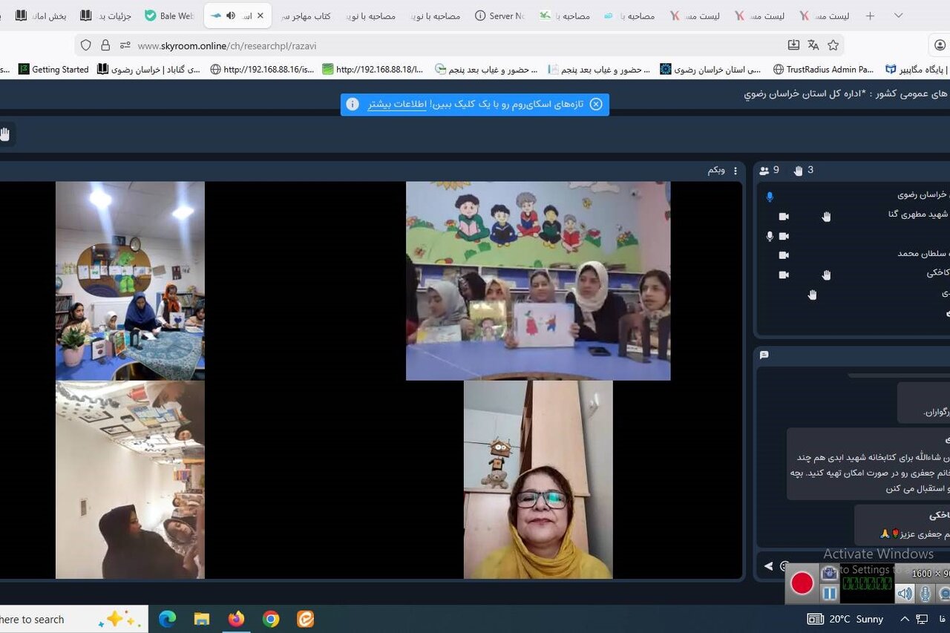Switch to the Bale Web tab

click(x=171, y=16)
